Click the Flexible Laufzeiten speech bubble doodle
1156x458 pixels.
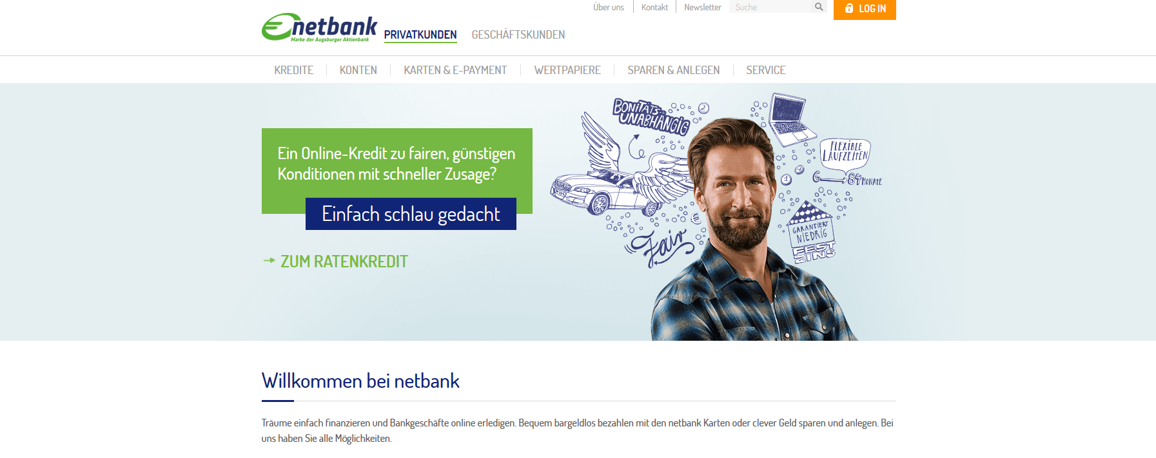[x=845, y=155]
